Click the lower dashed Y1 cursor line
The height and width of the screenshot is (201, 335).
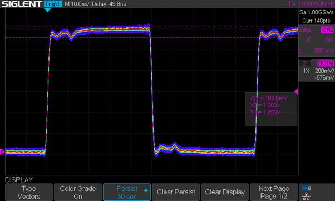click(x=152, y=37)
